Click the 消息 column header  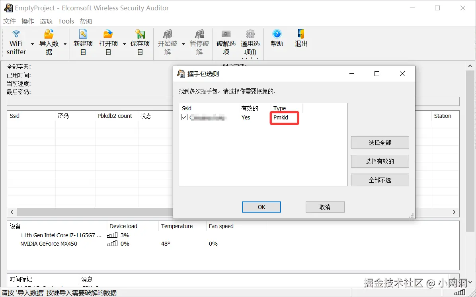87,279
